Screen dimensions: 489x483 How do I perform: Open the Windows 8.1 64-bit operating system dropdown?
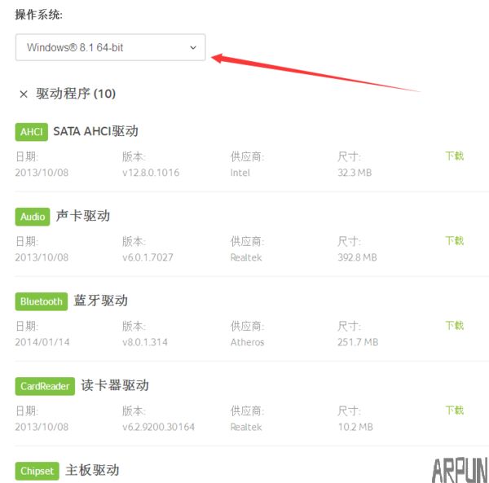[x=110, y=47]
